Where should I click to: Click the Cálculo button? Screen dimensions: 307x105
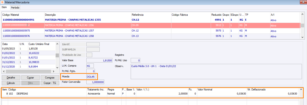pyautogui.click(x=11, y=83)
